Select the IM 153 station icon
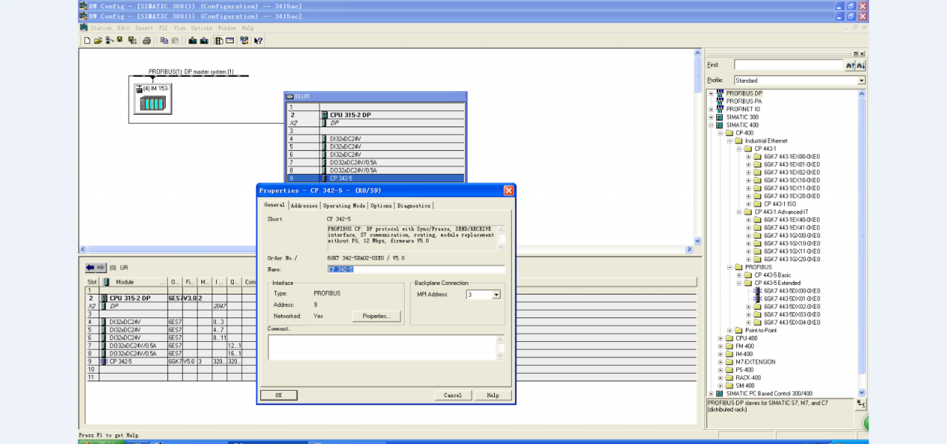The image size is (947, 444). tap(152, 99)
